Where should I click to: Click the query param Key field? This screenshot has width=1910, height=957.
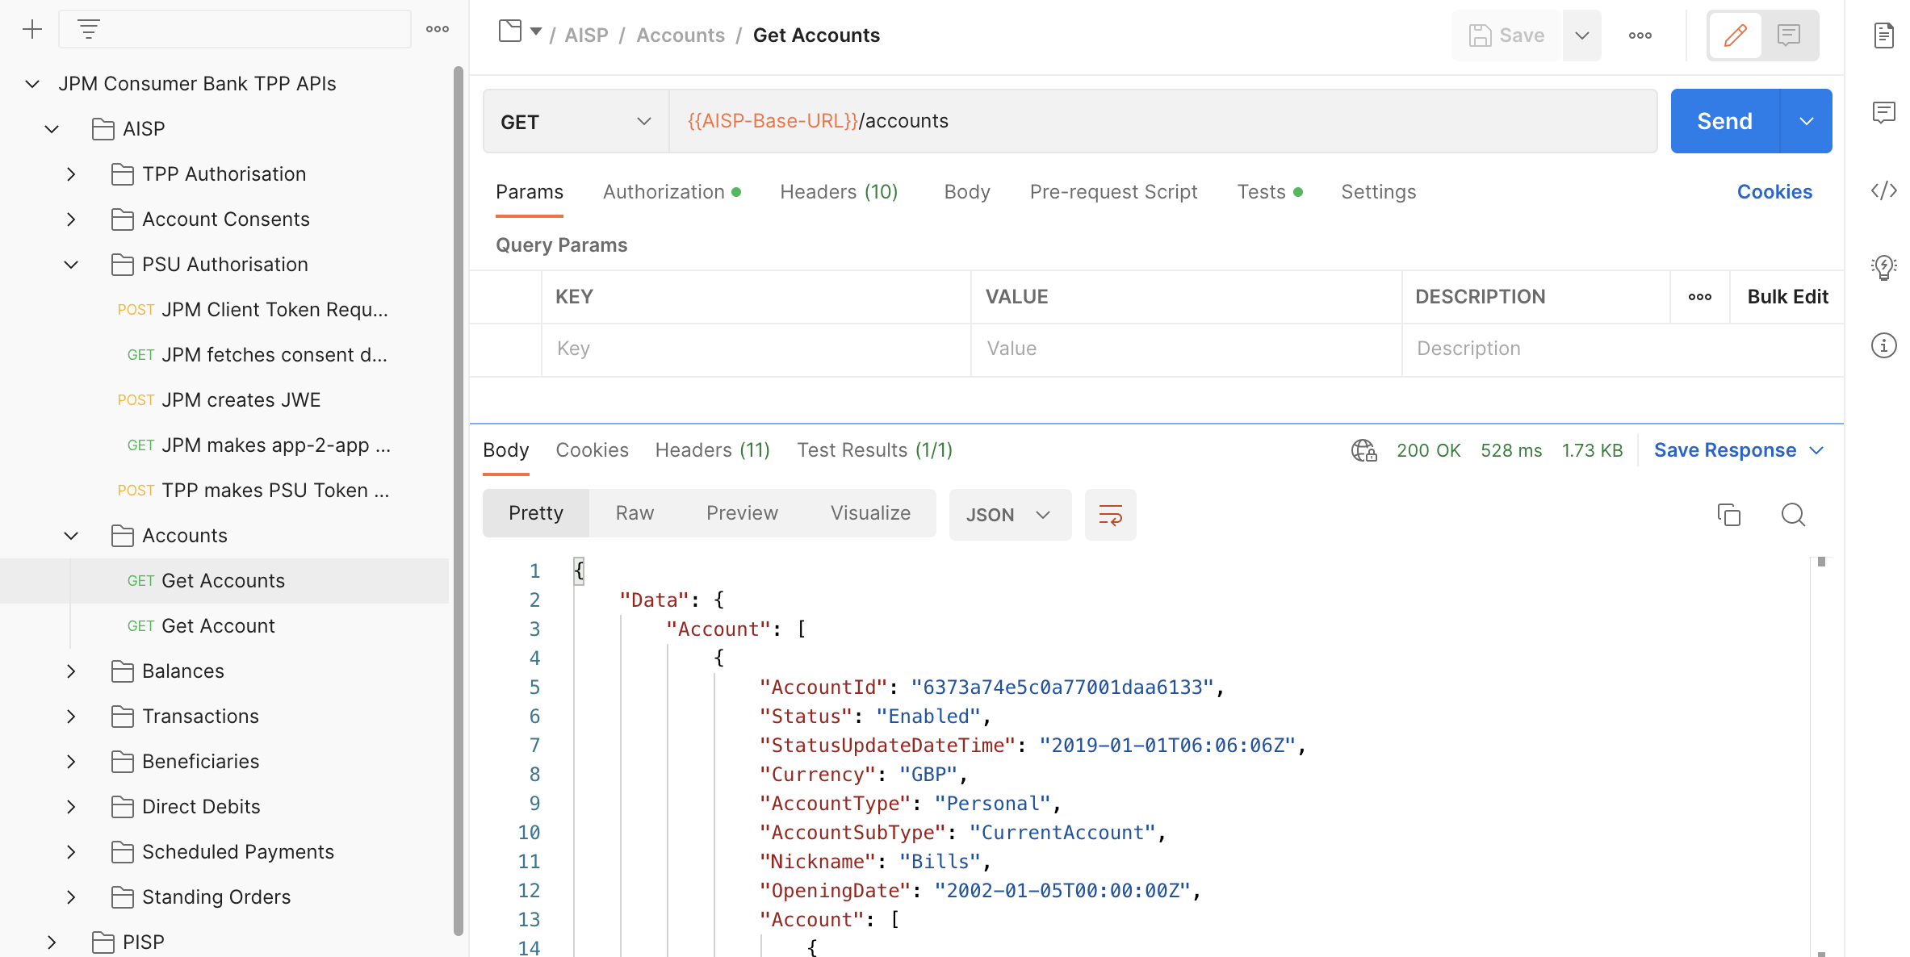point(756,349)
